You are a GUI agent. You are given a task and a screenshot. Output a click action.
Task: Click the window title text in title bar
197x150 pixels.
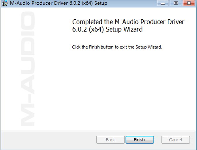point(58,3)
